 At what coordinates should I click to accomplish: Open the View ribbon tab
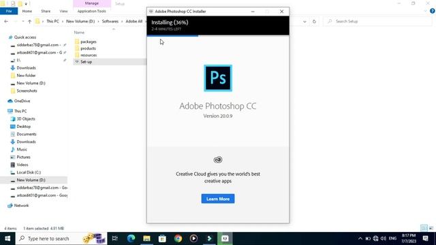click(63, 11)
